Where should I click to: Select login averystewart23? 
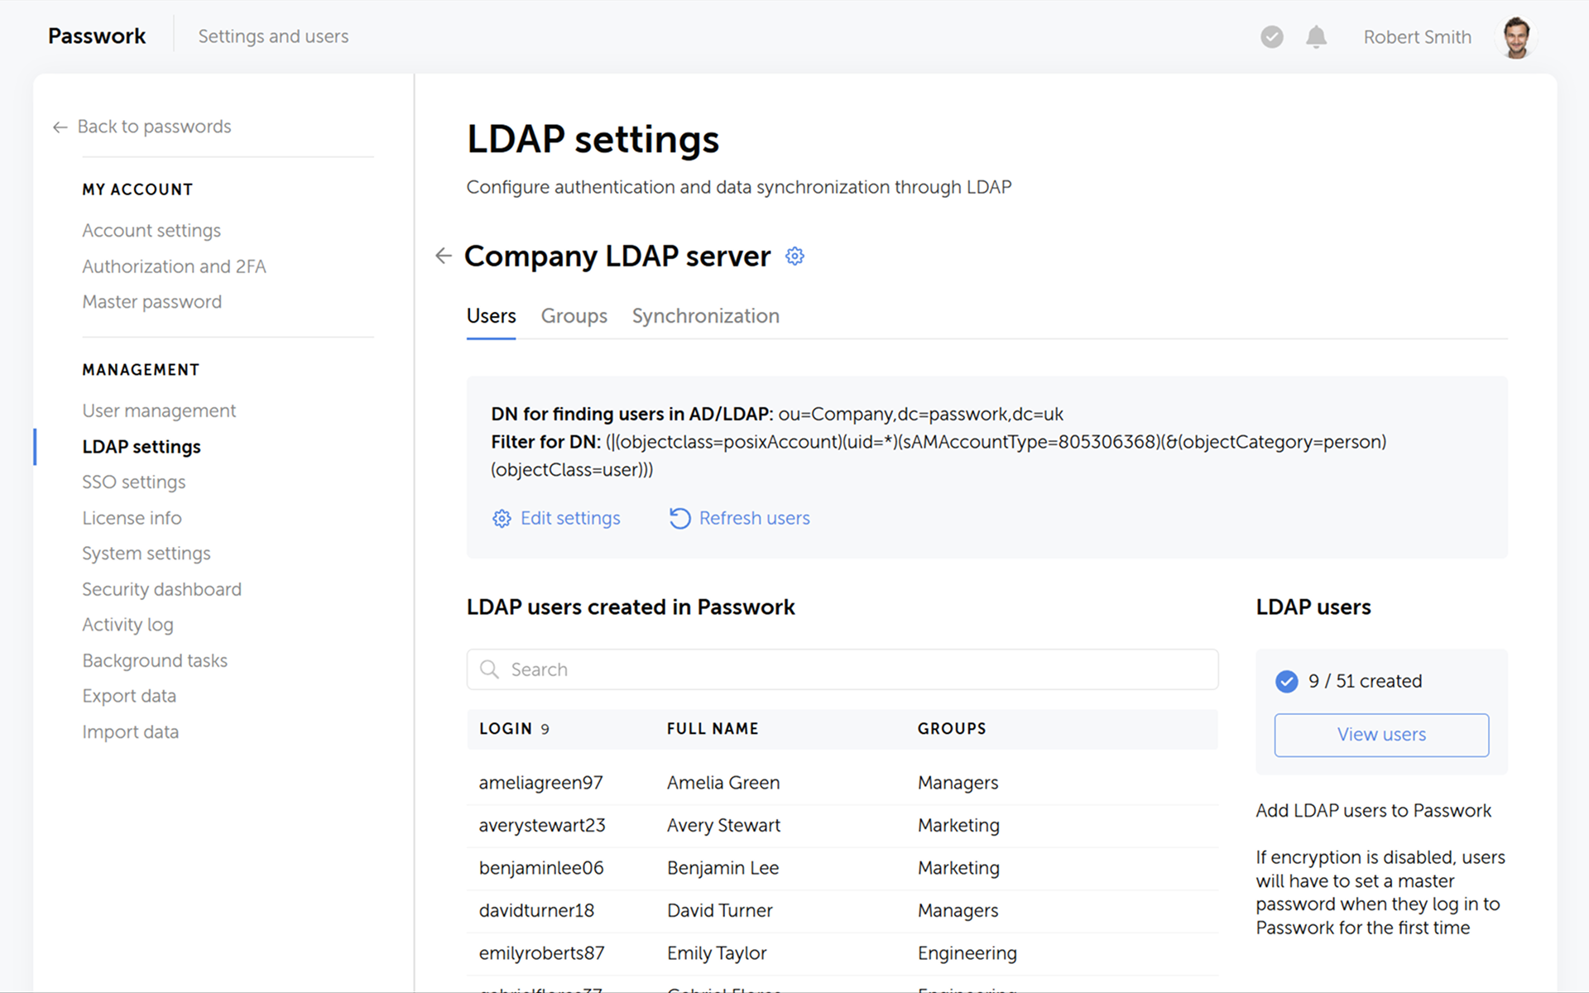pyautogui.click(x=542, y=826)
